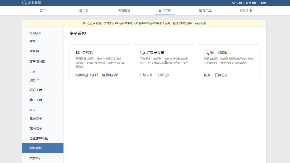Viewport: 290px width, 163px height.
Task: Switch to the 通讯录 tab
Action: [83, 11]
